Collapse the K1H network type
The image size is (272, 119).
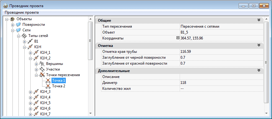tap(24, 47)
